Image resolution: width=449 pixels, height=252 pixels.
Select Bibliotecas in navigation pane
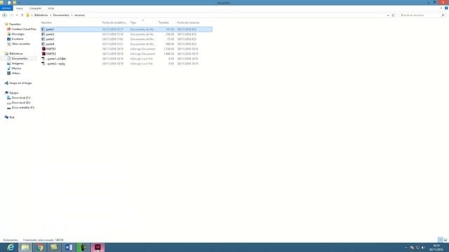[16, 53]
